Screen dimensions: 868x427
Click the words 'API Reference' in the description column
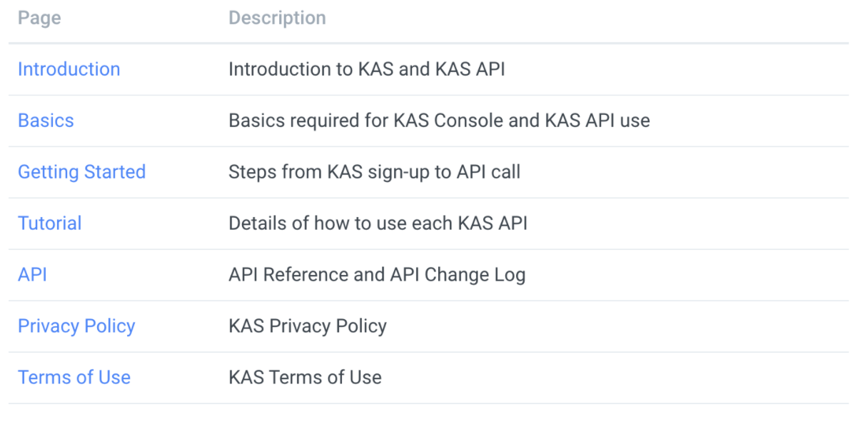point(283,275)
